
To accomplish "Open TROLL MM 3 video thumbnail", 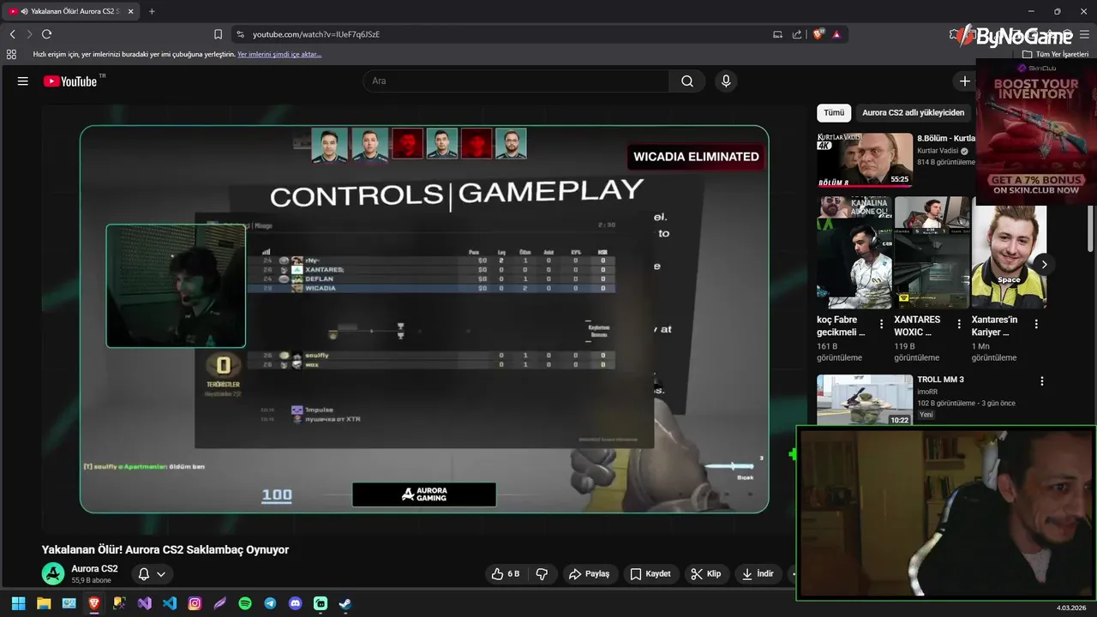I will pyautogui.click(x=865, y=399).
